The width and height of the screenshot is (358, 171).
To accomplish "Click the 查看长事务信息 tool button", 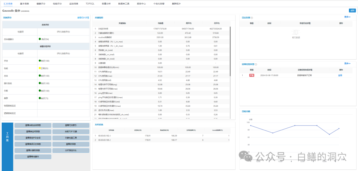I will tap(33, 150).
